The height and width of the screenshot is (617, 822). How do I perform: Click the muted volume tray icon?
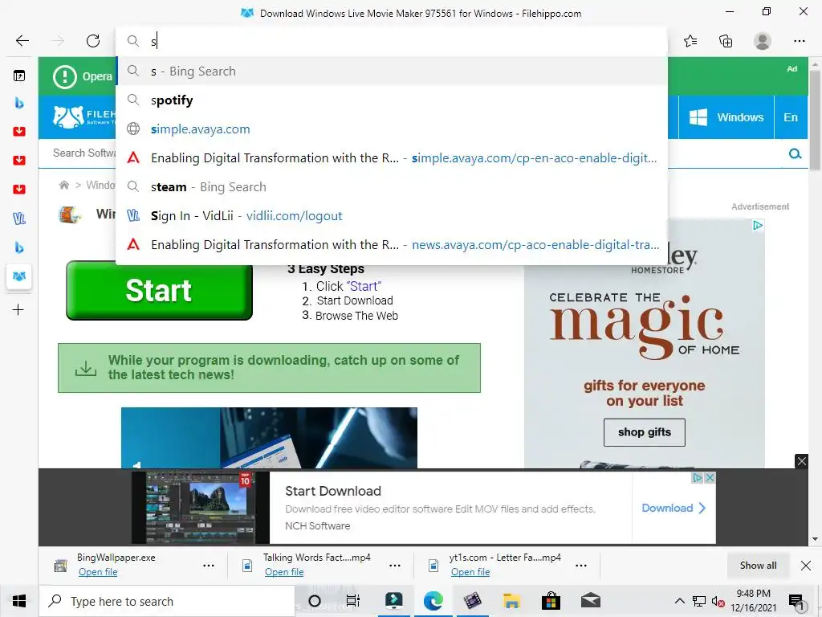tap(718, 601)
